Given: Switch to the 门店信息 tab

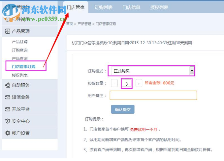Looking at the screenshot, I should (131, 7).
